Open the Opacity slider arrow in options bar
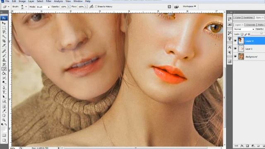 tap(69, 7)
